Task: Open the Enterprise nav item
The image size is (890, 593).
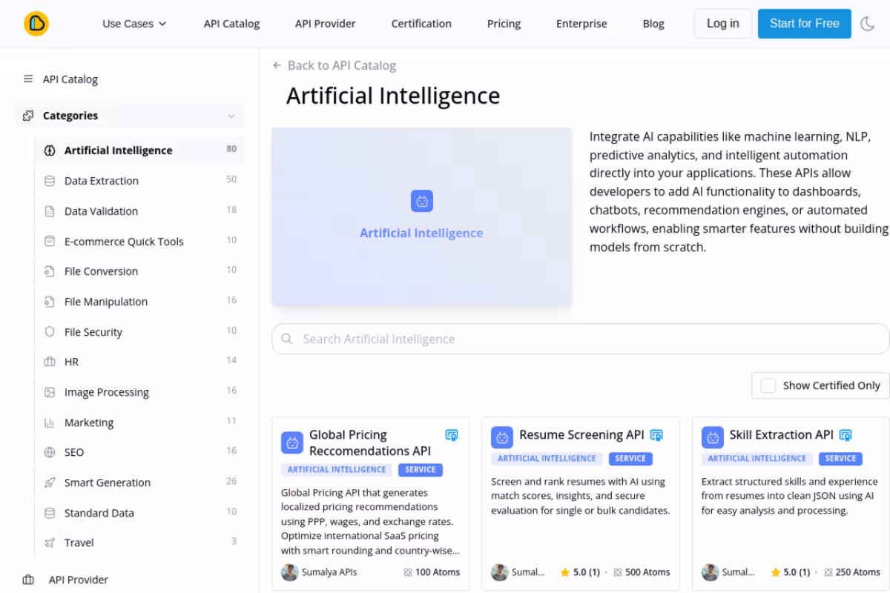Action: (581, 24)
